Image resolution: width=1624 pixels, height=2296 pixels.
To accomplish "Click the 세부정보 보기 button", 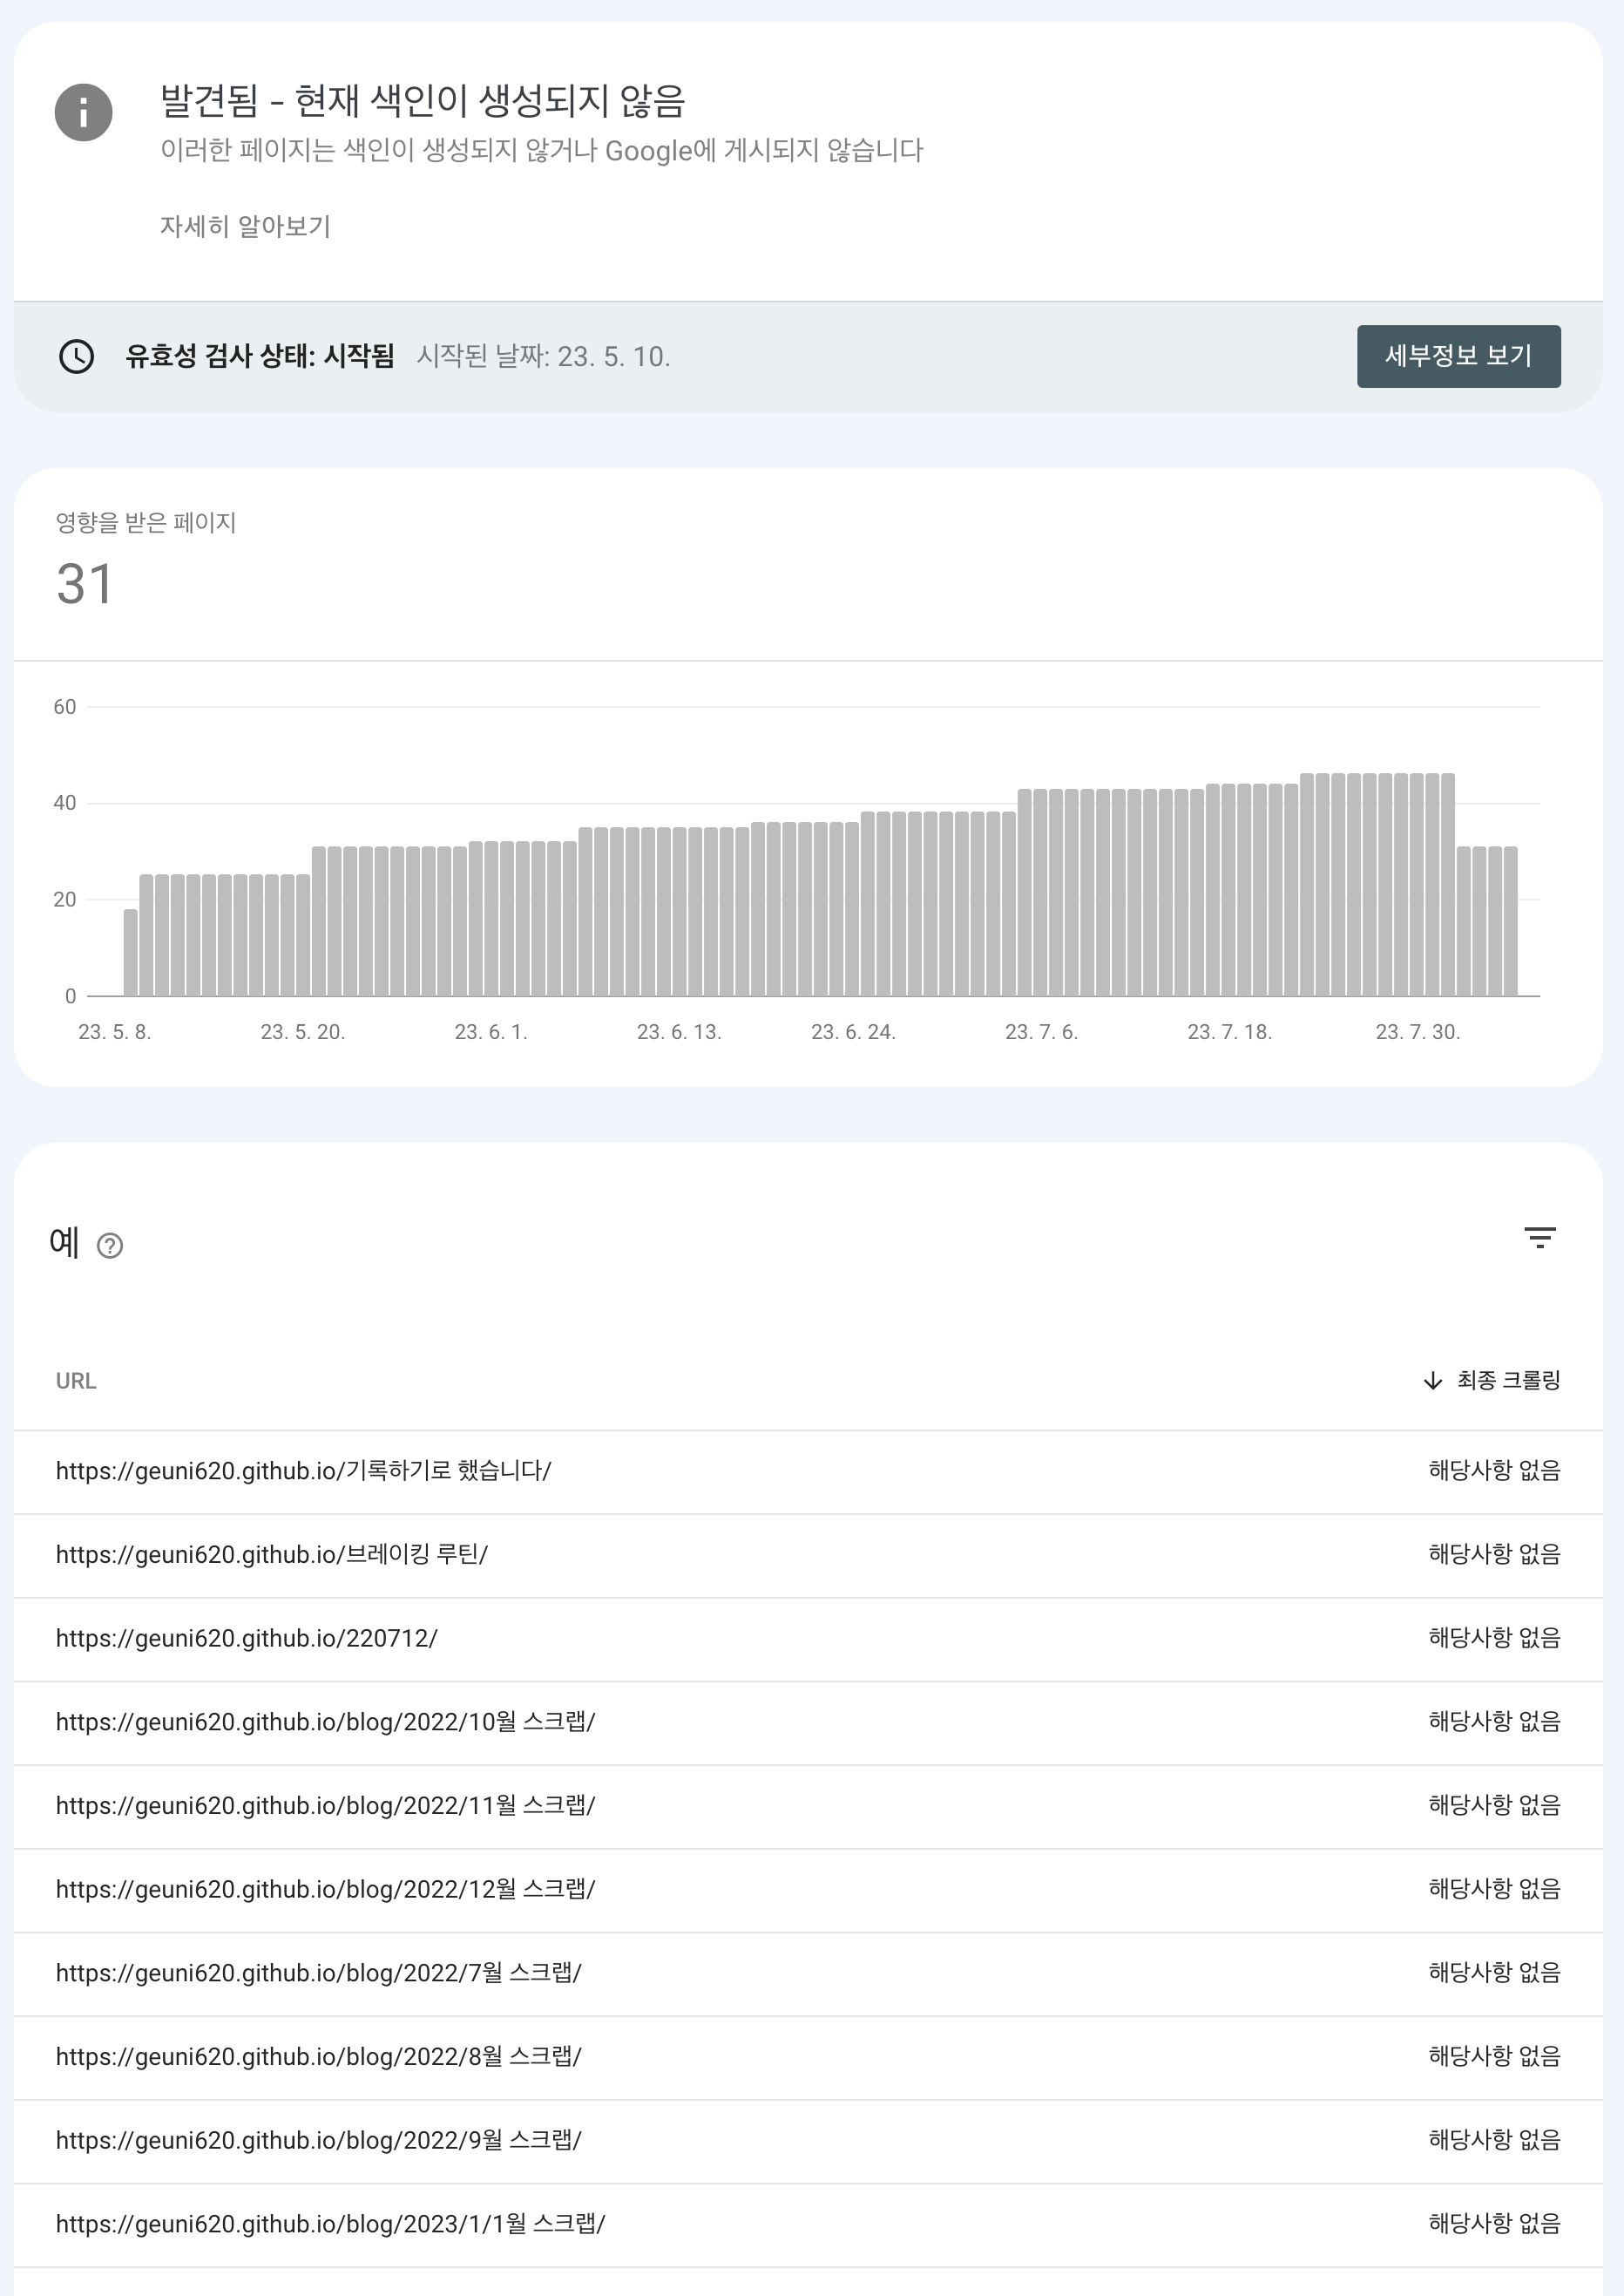I will pos(1458,357).
